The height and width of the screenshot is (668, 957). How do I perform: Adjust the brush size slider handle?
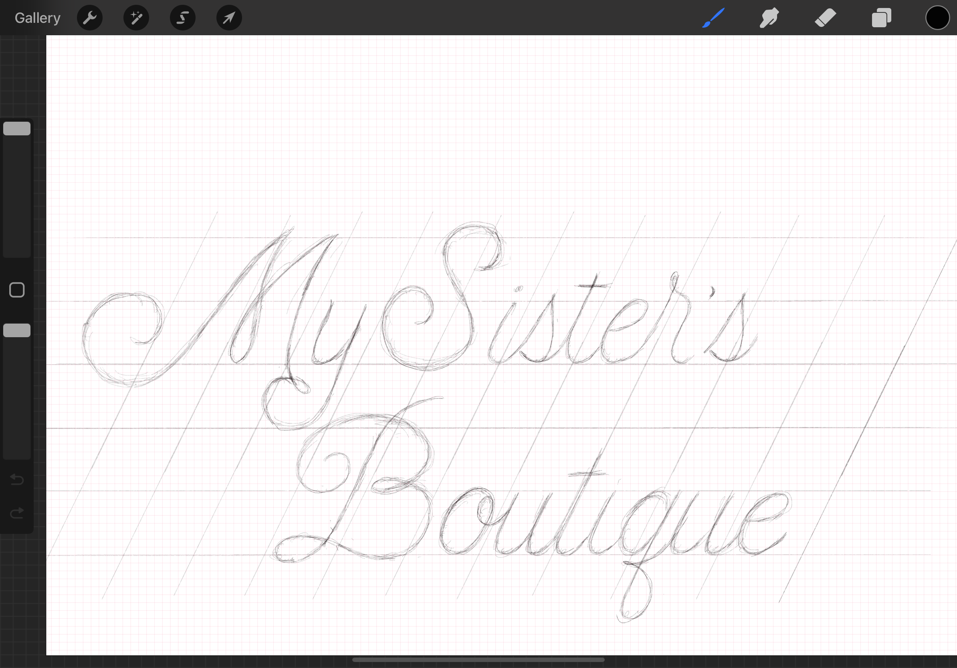tap(17, 128)
